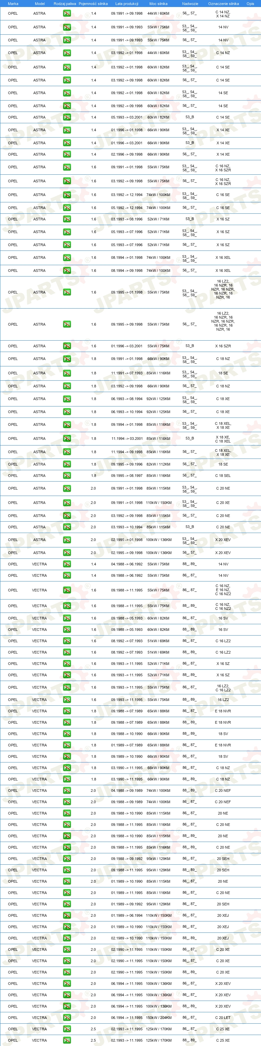Click fuel icon in ASTRA X 16 SZ 53_B row

click(67, 219)
